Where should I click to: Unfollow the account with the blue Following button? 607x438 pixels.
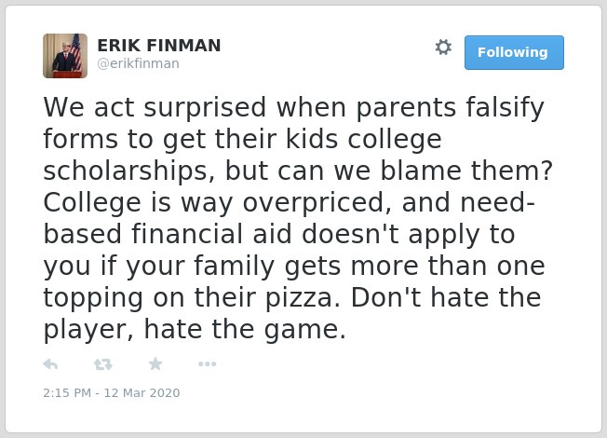tap(514, 52)
